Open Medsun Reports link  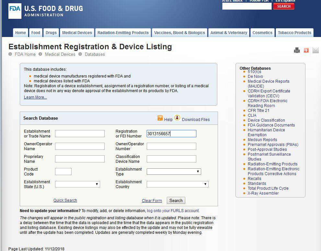pyautogui.click(x=262, y=140)
